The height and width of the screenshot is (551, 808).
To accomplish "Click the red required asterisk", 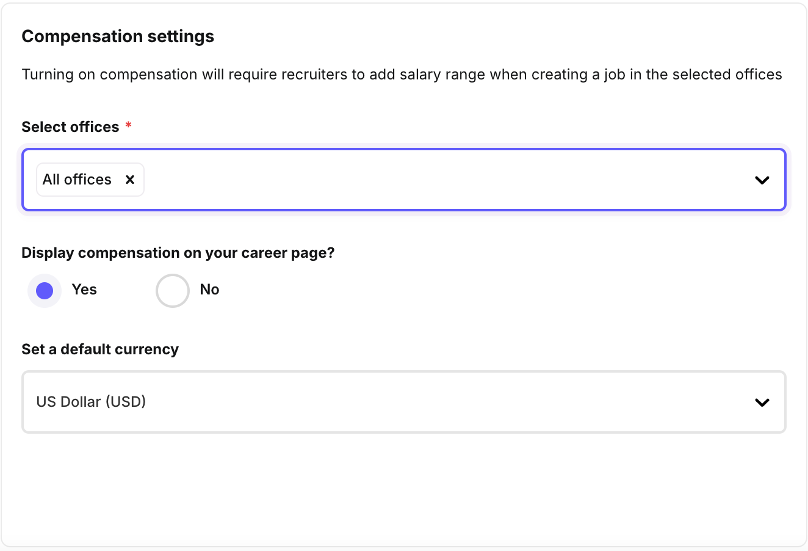I will pos(128,126).
